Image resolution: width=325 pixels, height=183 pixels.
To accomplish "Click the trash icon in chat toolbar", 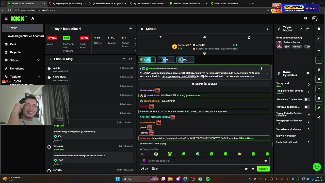I will (x=160, y=37).
